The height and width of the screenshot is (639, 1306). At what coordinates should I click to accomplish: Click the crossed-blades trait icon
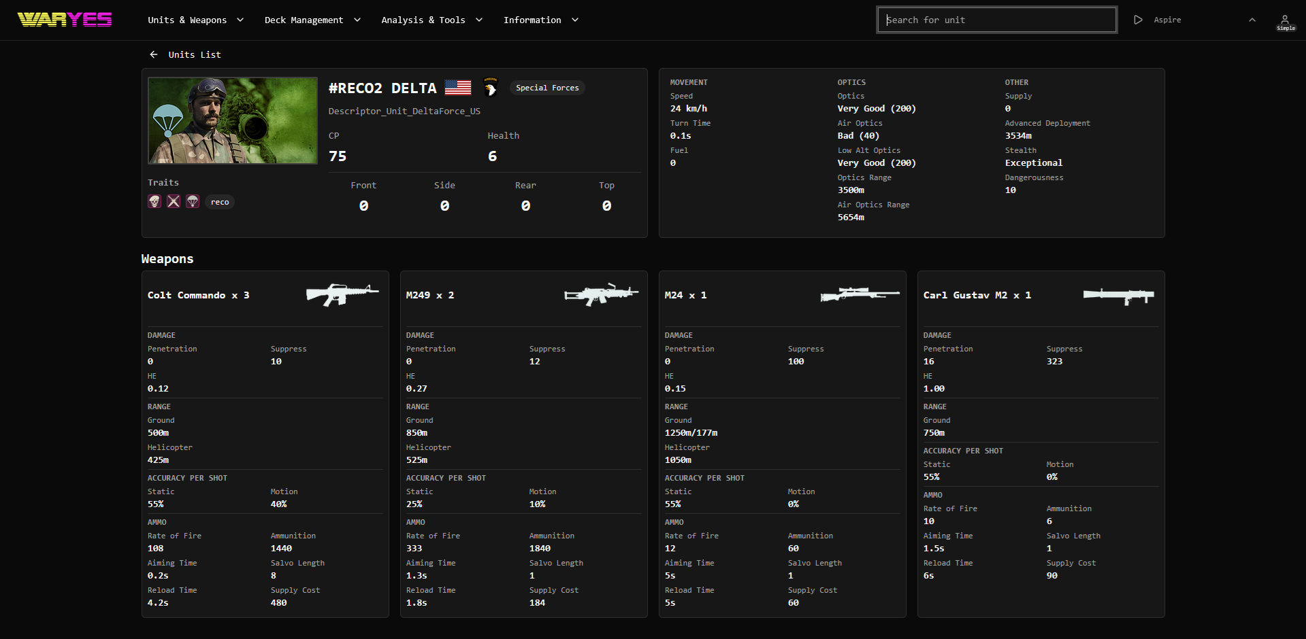click(x=174, y=201)
